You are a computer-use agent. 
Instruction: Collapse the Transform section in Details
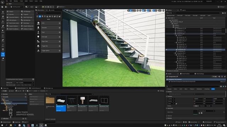coord(166,96)
